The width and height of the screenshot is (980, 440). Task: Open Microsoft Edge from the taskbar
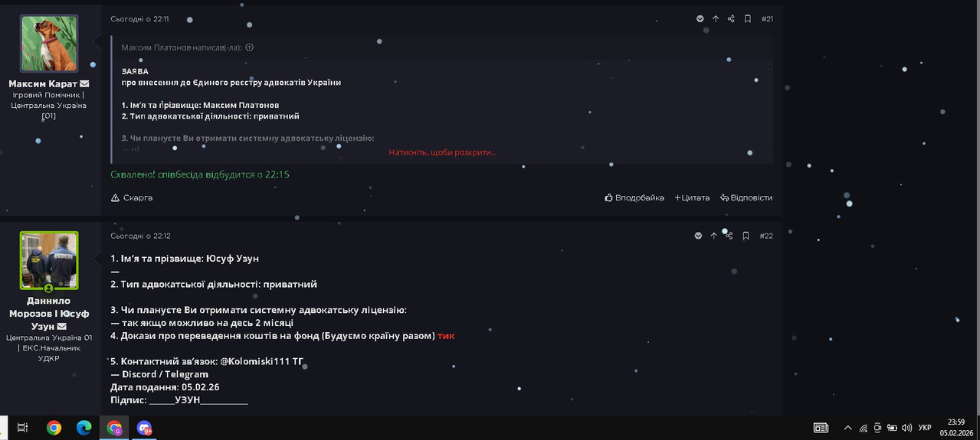pyautogui.click(x=84, y=428)
